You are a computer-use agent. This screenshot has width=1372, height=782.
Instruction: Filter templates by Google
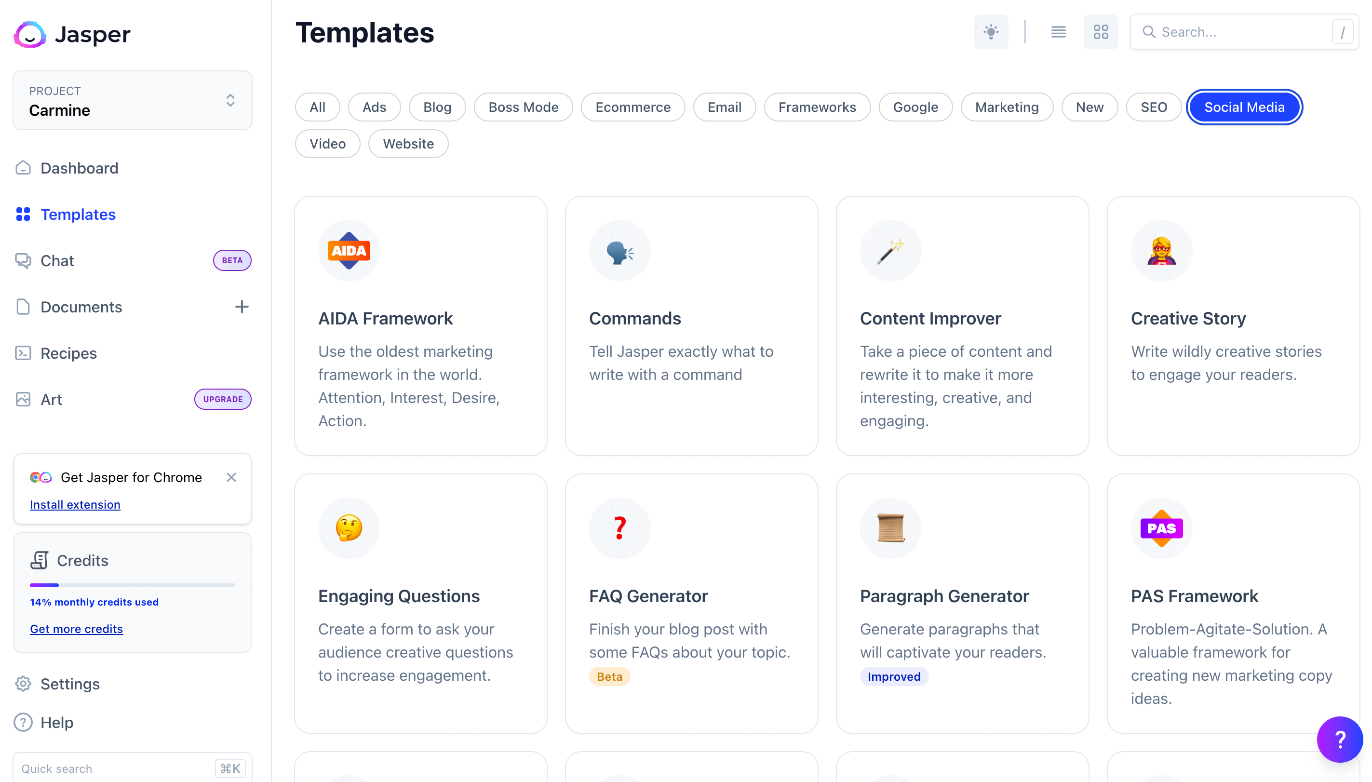(915, 107)
